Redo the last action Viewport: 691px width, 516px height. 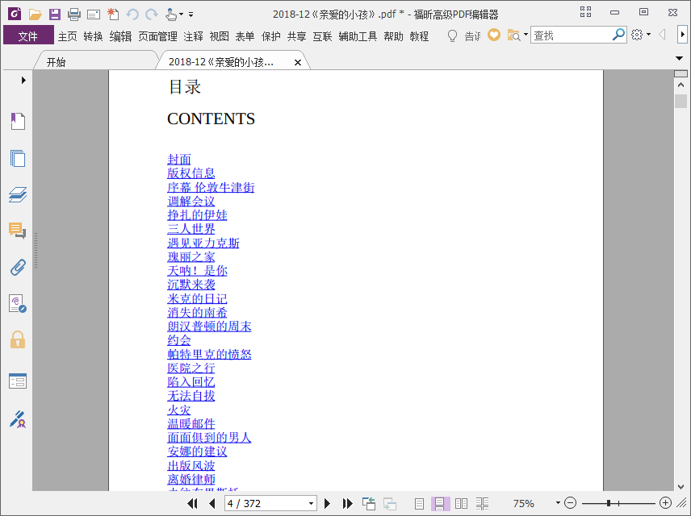point(152,15)
